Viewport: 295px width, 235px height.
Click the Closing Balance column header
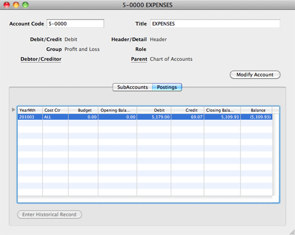[222, 110]
